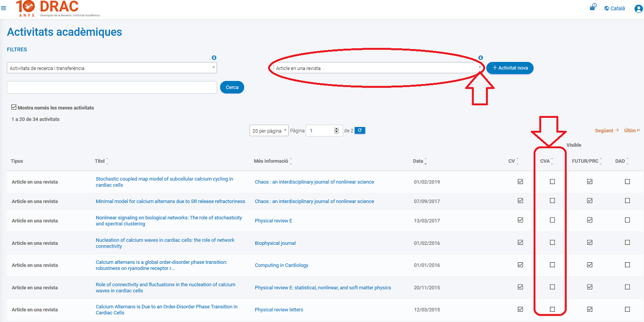Check DAD for the Physical review letters article
The image size is (644, 322).
pos(627,309)
